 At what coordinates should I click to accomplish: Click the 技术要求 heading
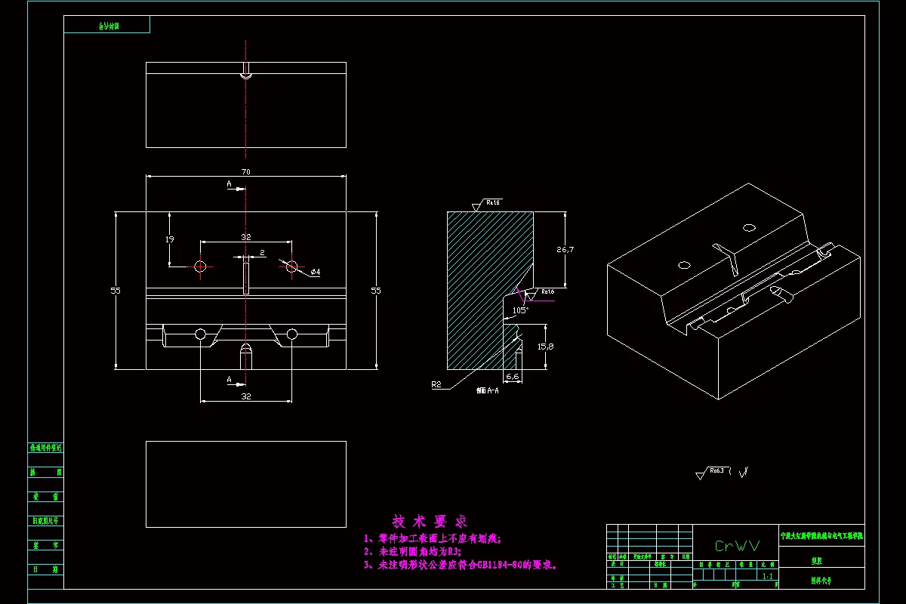(x=430, y=522)
